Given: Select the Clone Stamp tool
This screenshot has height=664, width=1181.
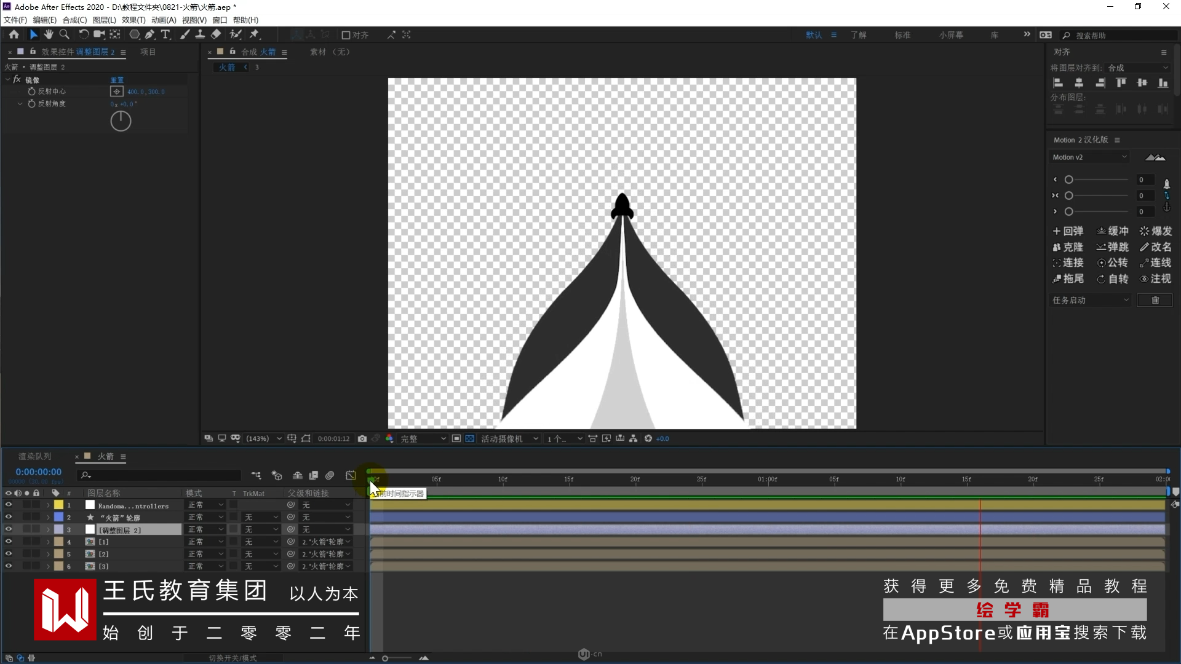Looking at the screenshot, I should coord(200,34).
